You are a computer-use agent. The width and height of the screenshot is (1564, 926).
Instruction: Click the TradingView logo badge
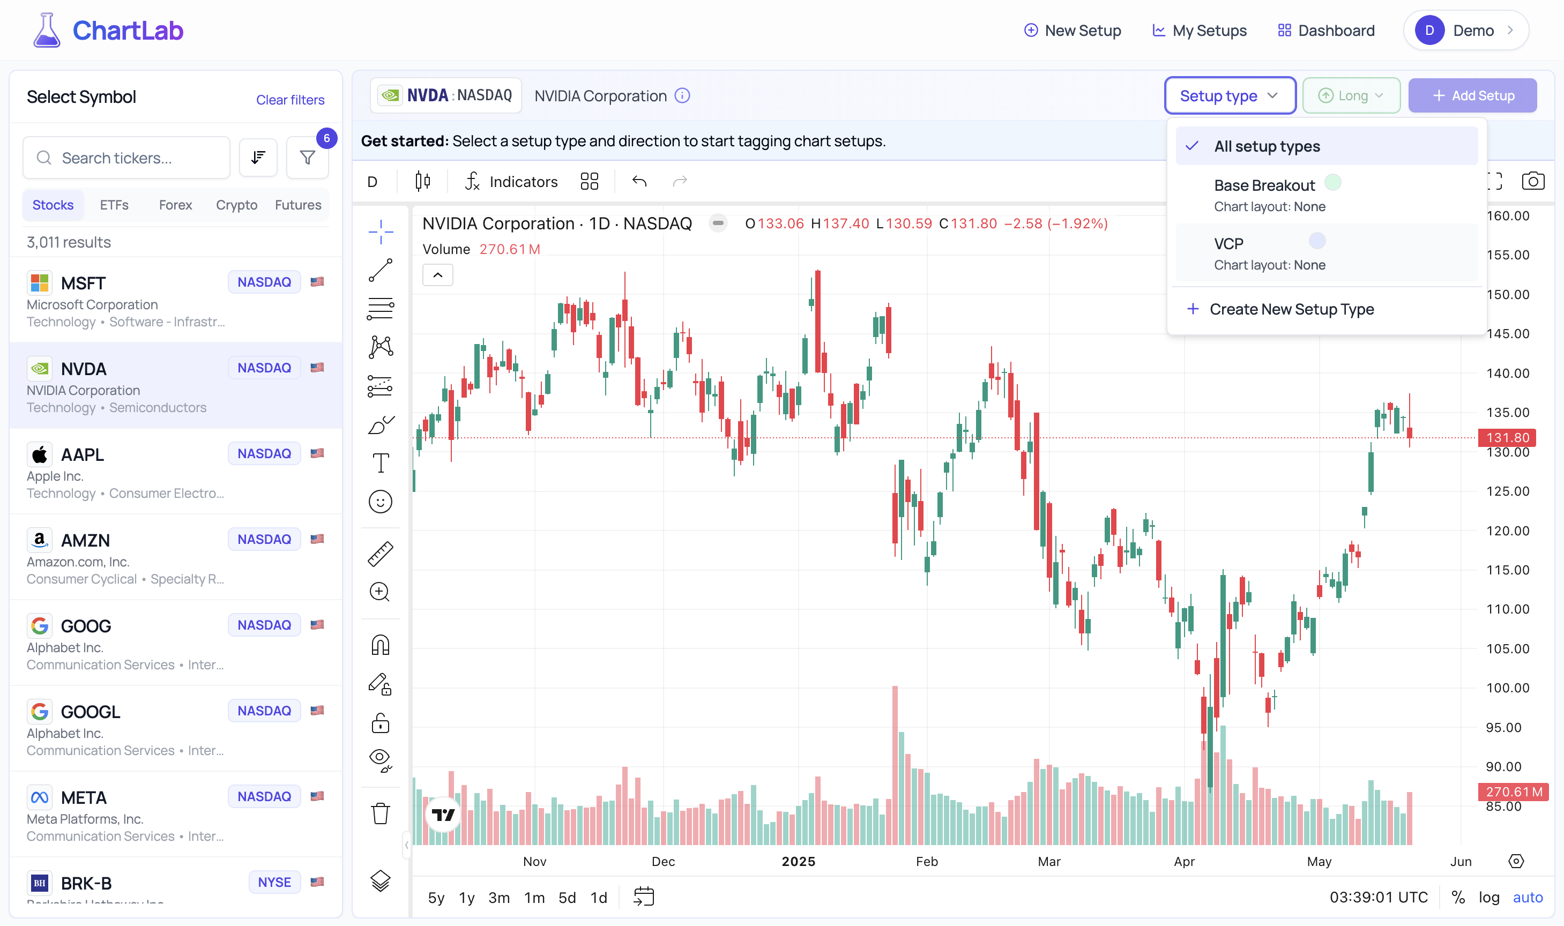click(x=443, y=815)
